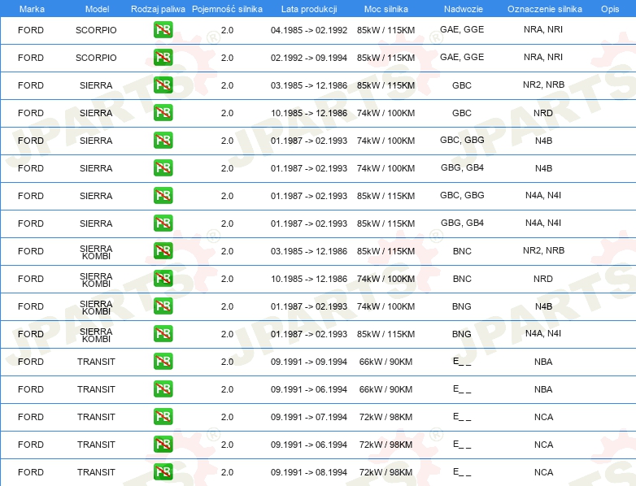
Task: Click N4B engine code in SIERRA KOMBI row
Action: [x=543, y=306]
